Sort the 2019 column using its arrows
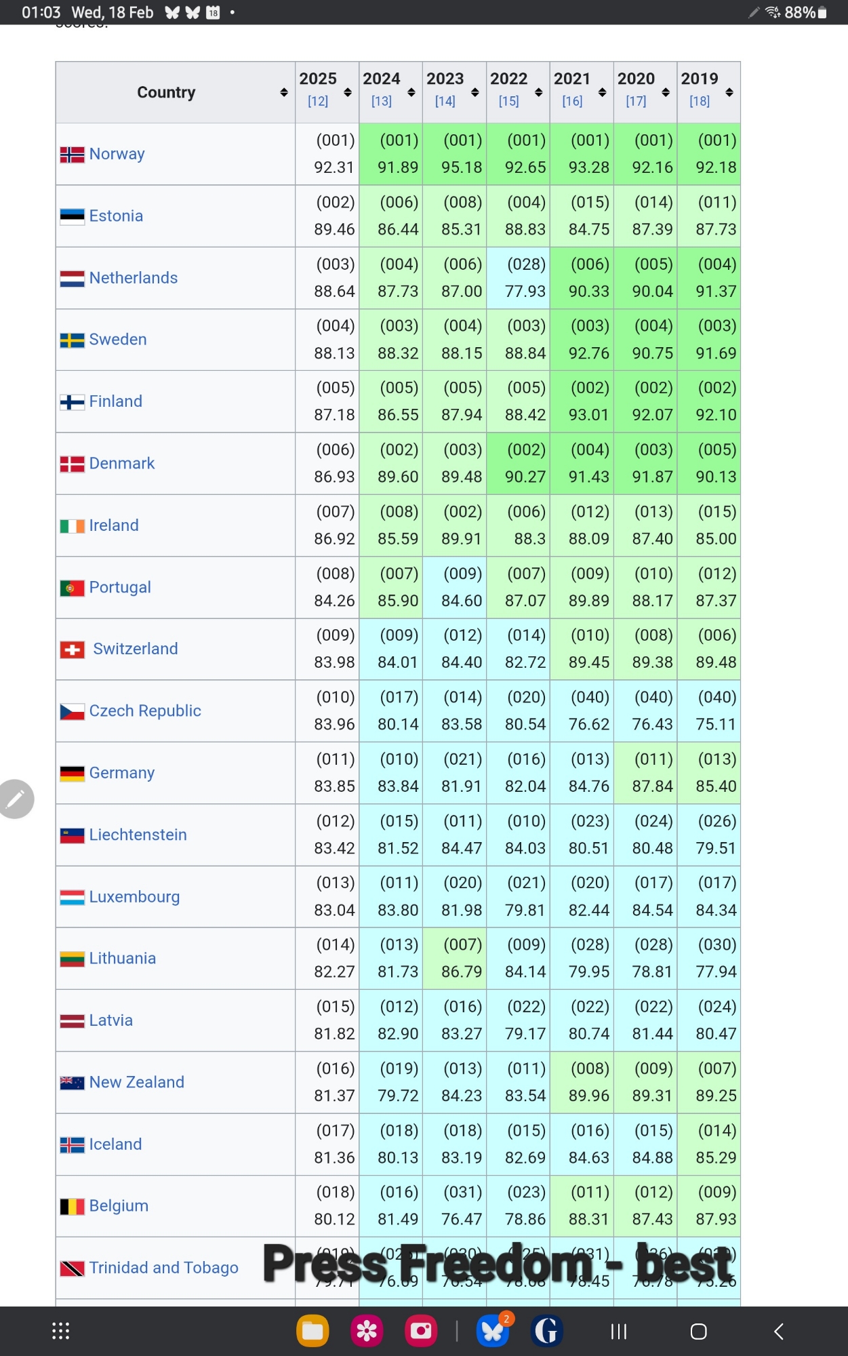Screen dimensions: 848x1356 point(729,92)
